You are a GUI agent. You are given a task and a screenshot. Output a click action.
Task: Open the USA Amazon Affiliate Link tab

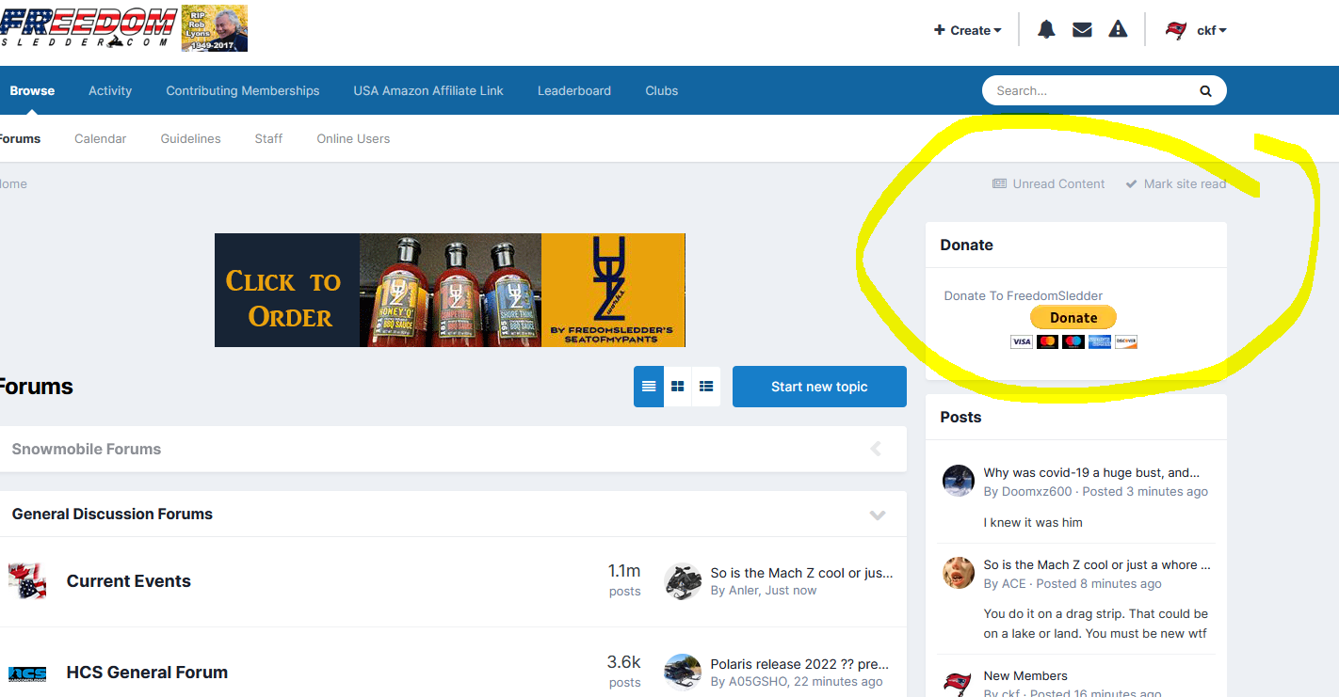[428, 90]
